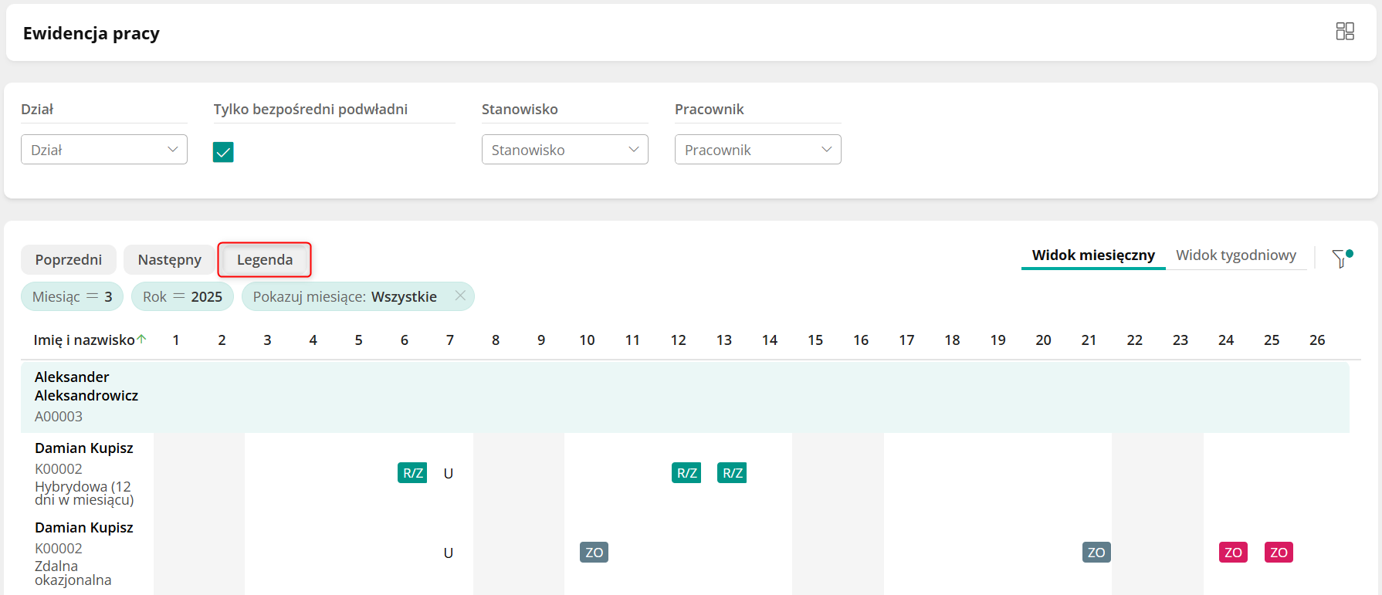Select the Widok miesięczny tab
This screenshot has height=595, width=1382.
coord(1093,255)
